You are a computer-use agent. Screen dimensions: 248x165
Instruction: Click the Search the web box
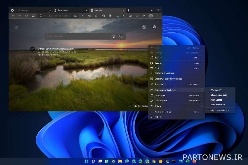coord(85,36)
